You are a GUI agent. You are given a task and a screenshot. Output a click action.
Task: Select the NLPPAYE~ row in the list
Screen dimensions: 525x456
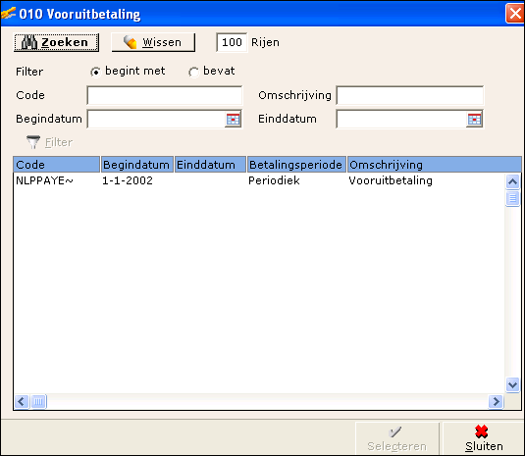pyautogui.click(x=259, y=180)
